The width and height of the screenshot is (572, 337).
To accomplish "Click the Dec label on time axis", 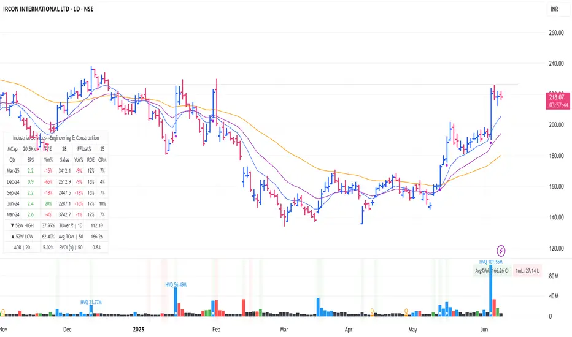I will point(67,330).
